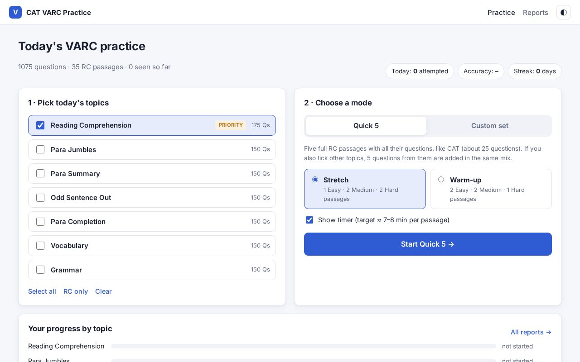Click the Reading Comprehension progress bar

pos(304,346)
